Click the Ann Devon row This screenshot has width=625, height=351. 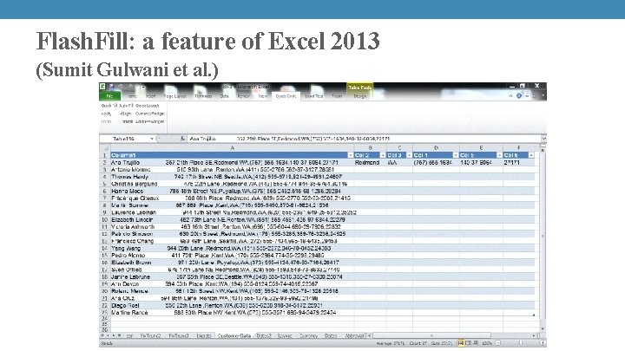[233, 284]
